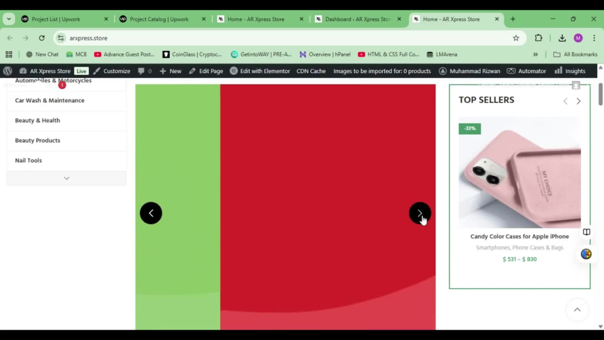Open the New content menu

[x=170, y=71]
